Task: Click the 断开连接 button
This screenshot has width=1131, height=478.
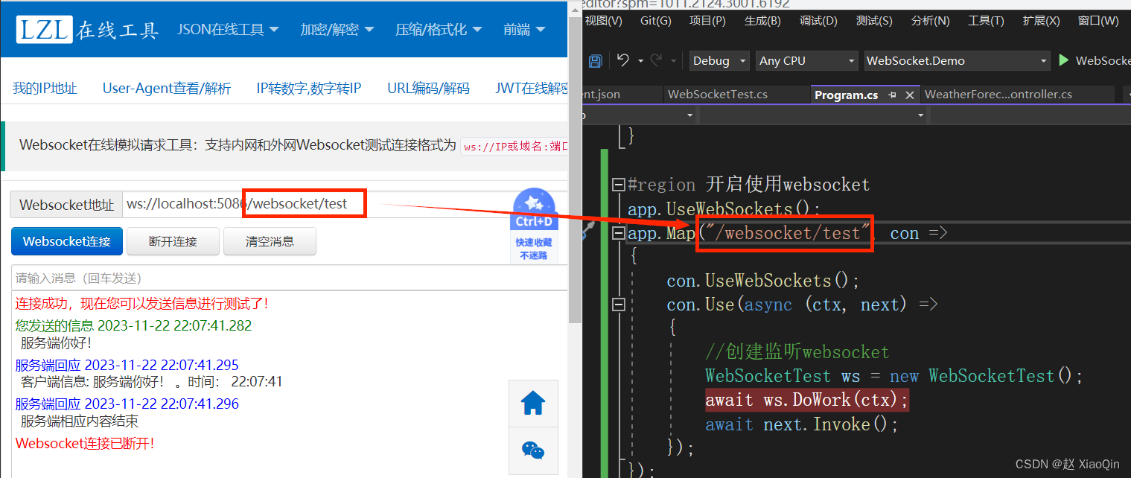Action: [x=173, y=241]
